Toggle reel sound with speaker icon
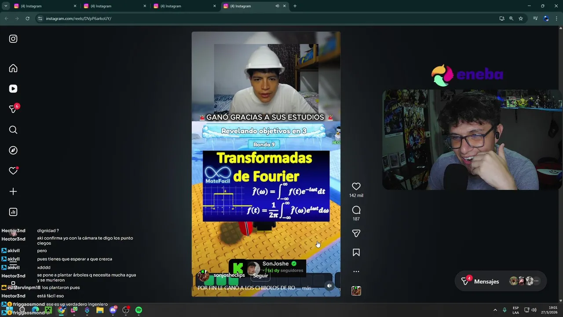 point(329,286)
